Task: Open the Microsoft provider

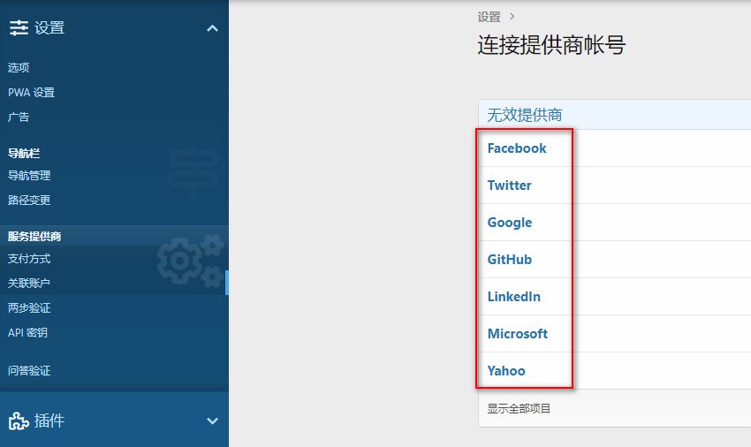Action: point(517,334)
